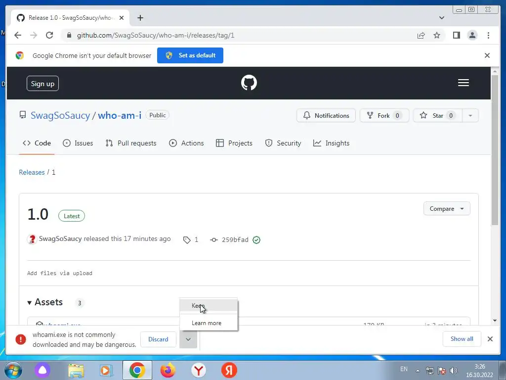The width and height of the screenshot is (506, 380).
Task: Open the Projects tab
Action: coord(234,143)
